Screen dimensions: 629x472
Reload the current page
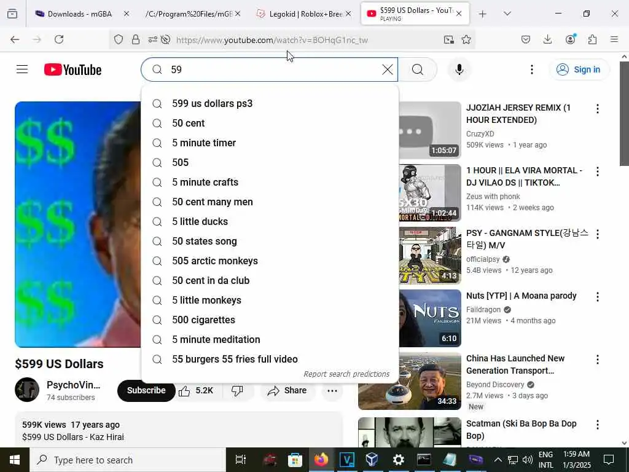click(x=59, y=39)
